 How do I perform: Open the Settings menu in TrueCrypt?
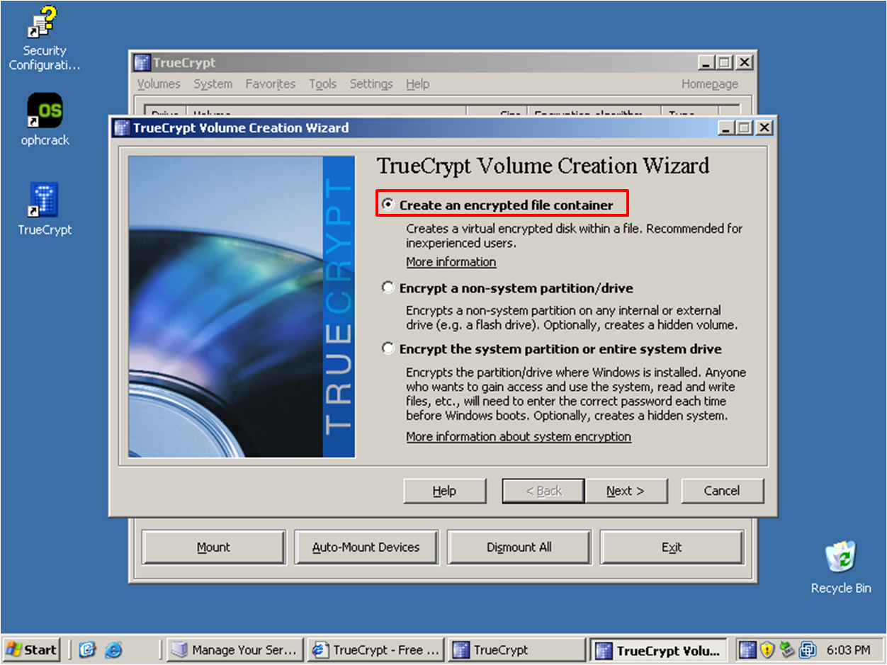[371, 84]
